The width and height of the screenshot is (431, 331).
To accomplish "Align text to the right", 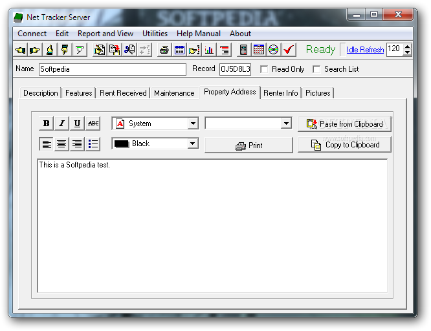I will [77, 144].
